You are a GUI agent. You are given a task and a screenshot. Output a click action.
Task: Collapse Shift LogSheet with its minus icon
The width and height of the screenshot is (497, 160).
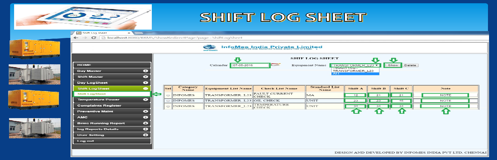[x=145, y=88]
